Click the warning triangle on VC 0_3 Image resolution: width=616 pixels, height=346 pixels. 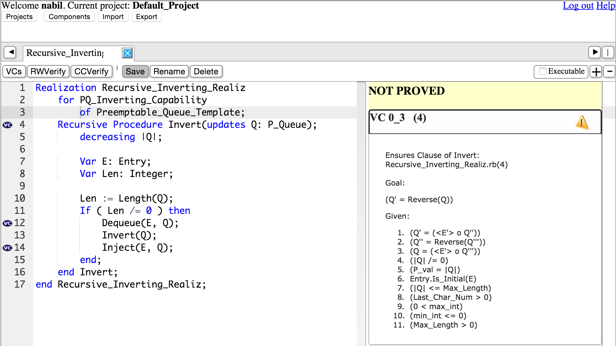pos(582,122)
